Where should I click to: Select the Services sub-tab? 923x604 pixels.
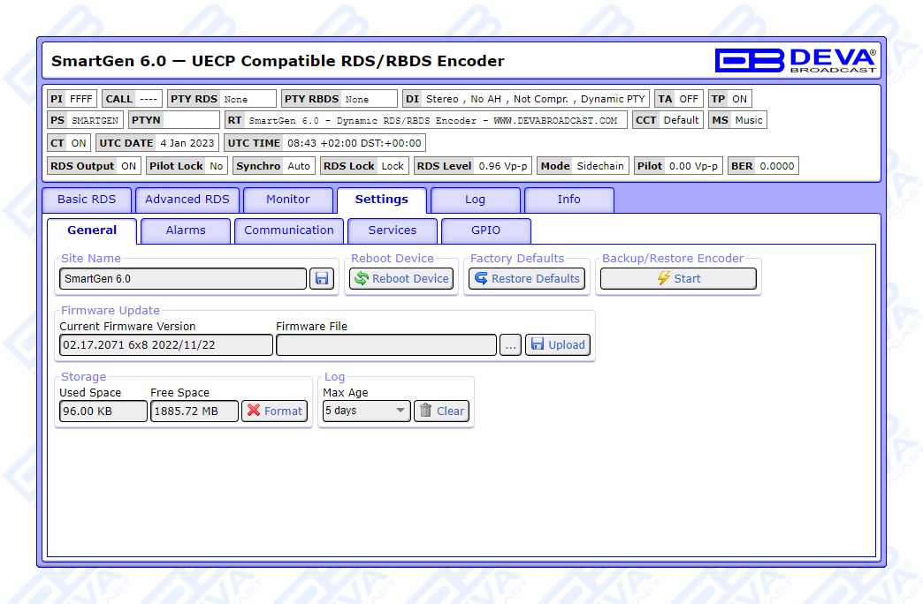pyautogui.click(x=393, y=230)
